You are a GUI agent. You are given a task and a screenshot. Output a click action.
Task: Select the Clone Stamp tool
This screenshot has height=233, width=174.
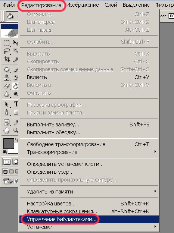click(7, 78)
